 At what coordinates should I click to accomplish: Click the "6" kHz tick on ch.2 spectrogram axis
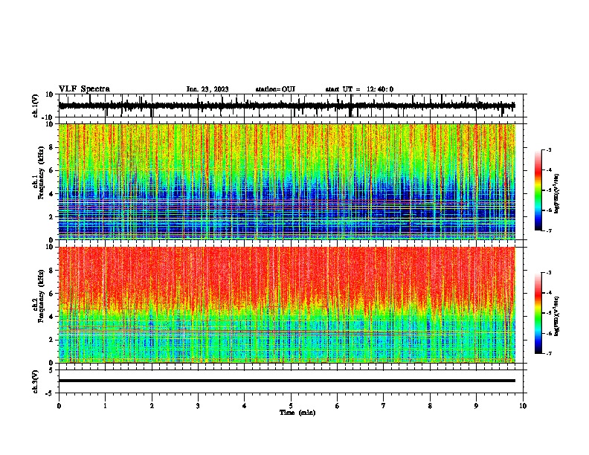pyautogui.click(x=52, y=294)
